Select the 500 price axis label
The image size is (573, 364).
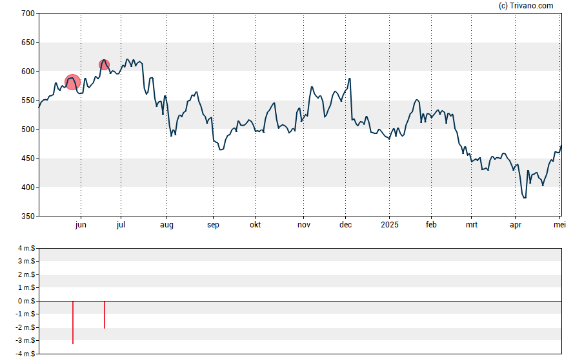[x=28, y=129]
